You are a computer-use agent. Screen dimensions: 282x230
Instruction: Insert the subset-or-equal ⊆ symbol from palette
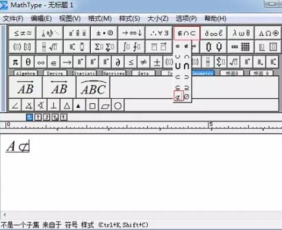[x=178, y=87]
